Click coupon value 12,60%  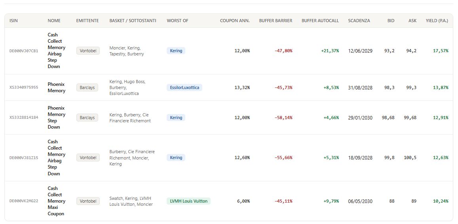(242, 158)
